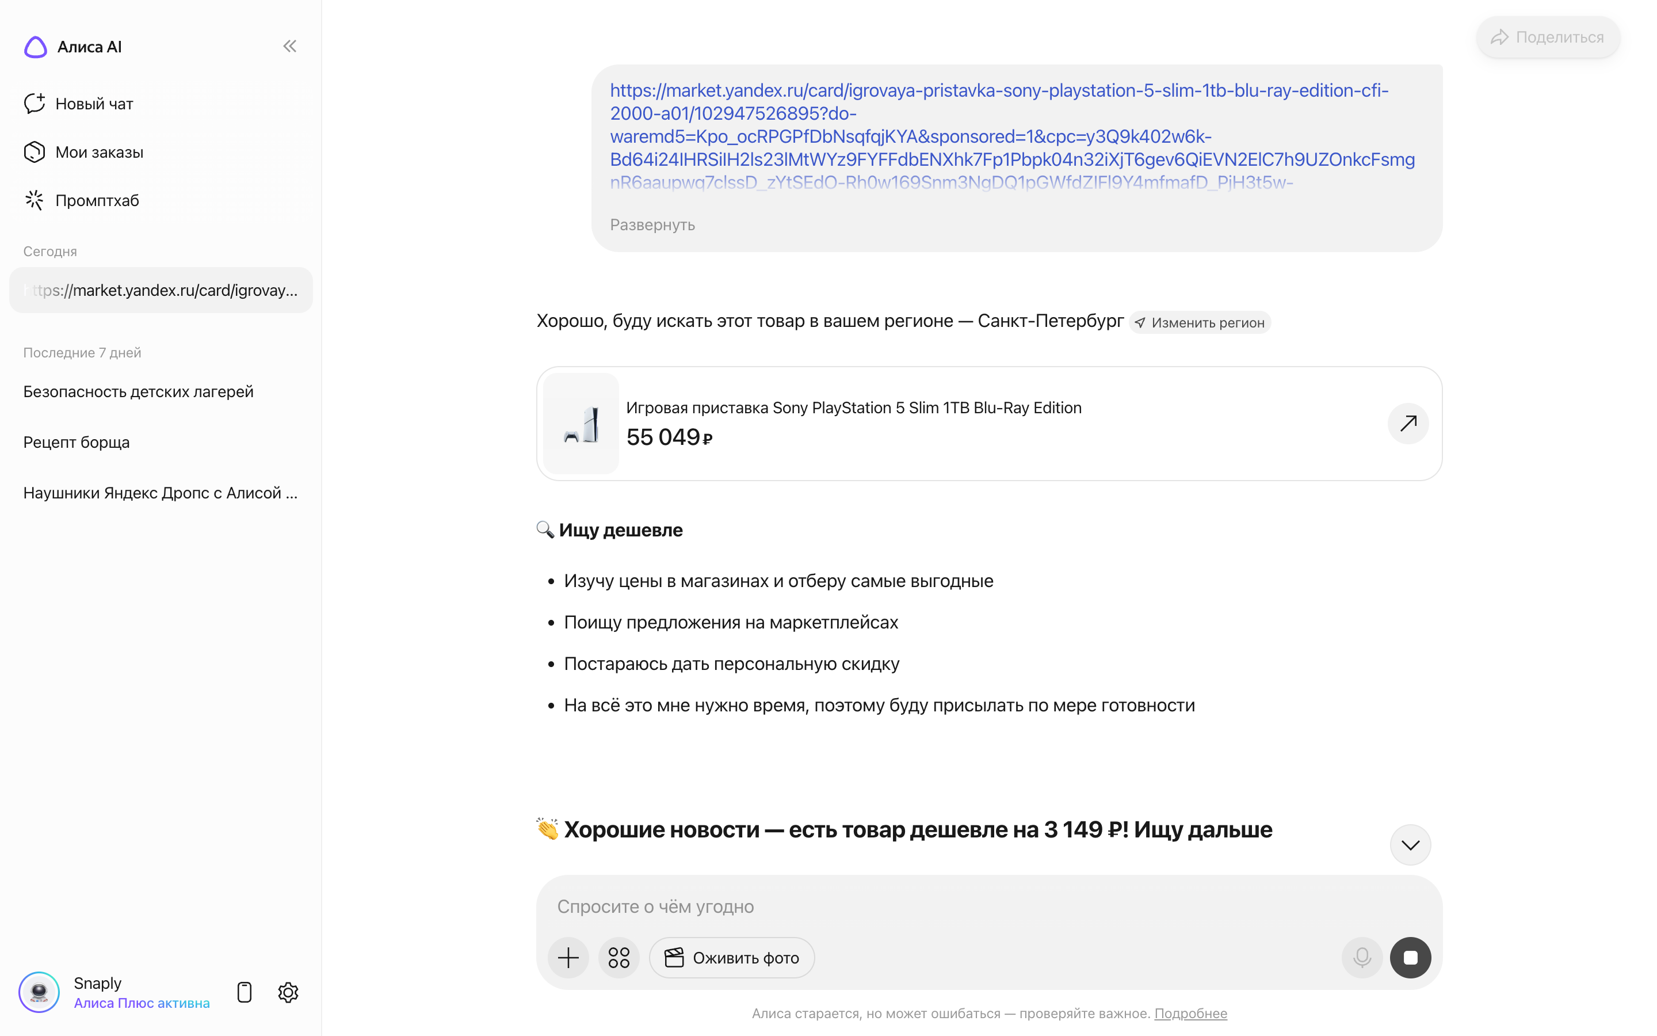Click the PlayStation 5 product thumbnail

pyautogui.click(x=581, y=424)
